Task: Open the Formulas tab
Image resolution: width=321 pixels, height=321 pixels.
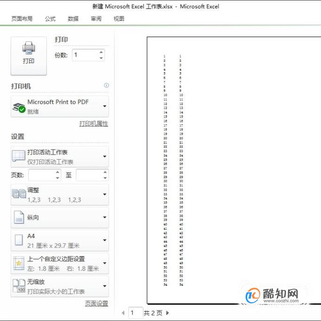Action: tap(50, 19)
